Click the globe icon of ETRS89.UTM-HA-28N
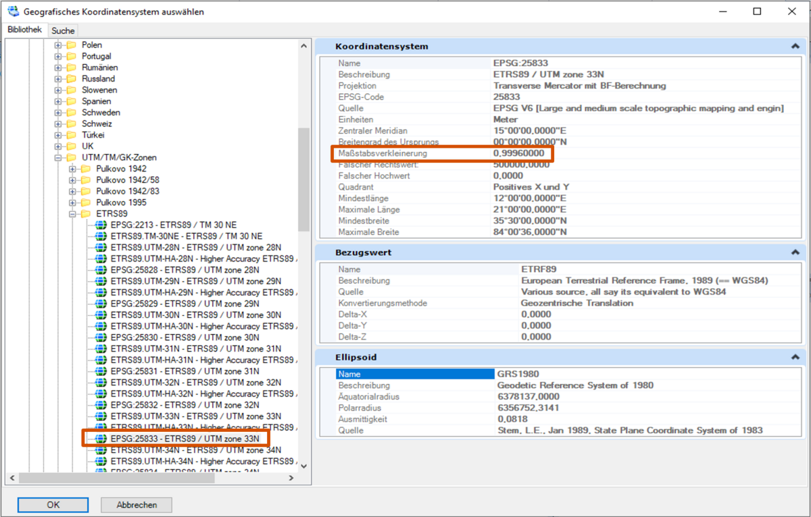This screenshot has width=811, height=517. pos(101,258)
